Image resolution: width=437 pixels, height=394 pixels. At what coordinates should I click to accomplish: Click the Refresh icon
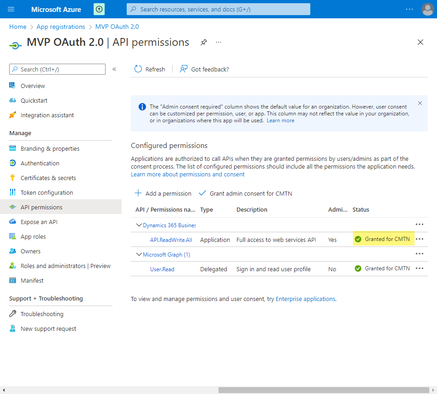point(138,69)
